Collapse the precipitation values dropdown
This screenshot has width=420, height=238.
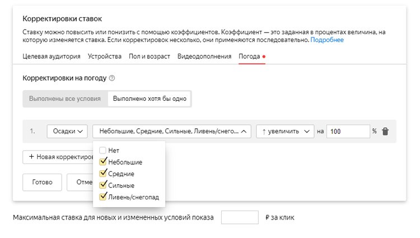172,132
